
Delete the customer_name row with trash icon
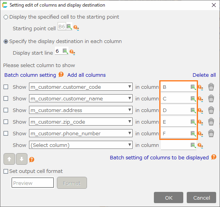point(211,98)
